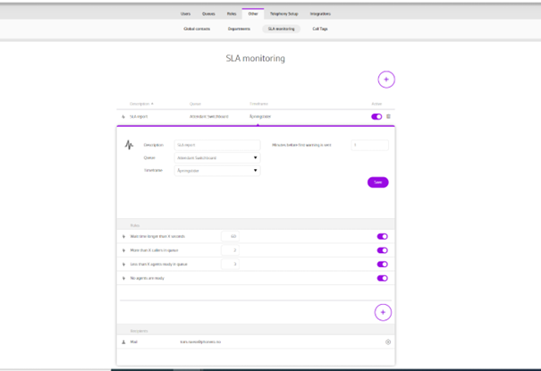Image resolution: width=541 pixels, height=371 pixels.
Task: Toggle the More than X callers in queue rule
Action: (383, 250)
